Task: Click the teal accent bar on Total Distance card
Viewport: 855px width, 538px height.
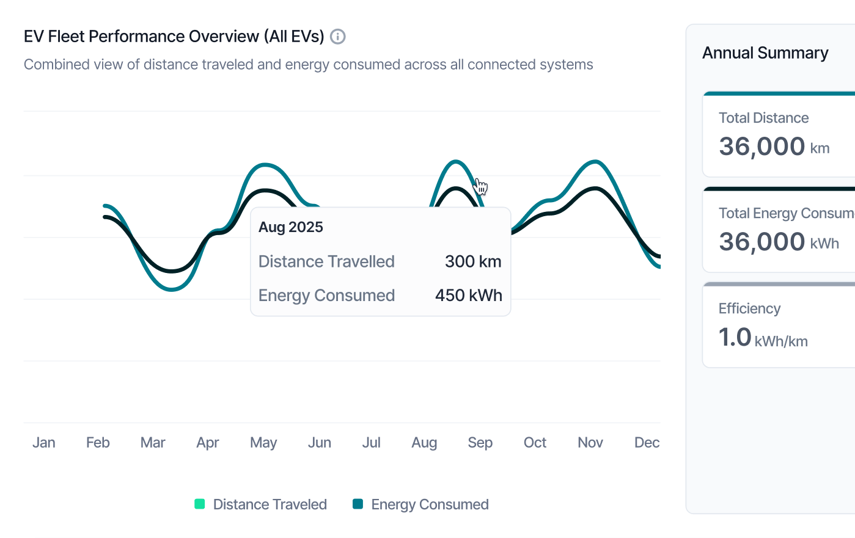Action: (x=788, y=93)
